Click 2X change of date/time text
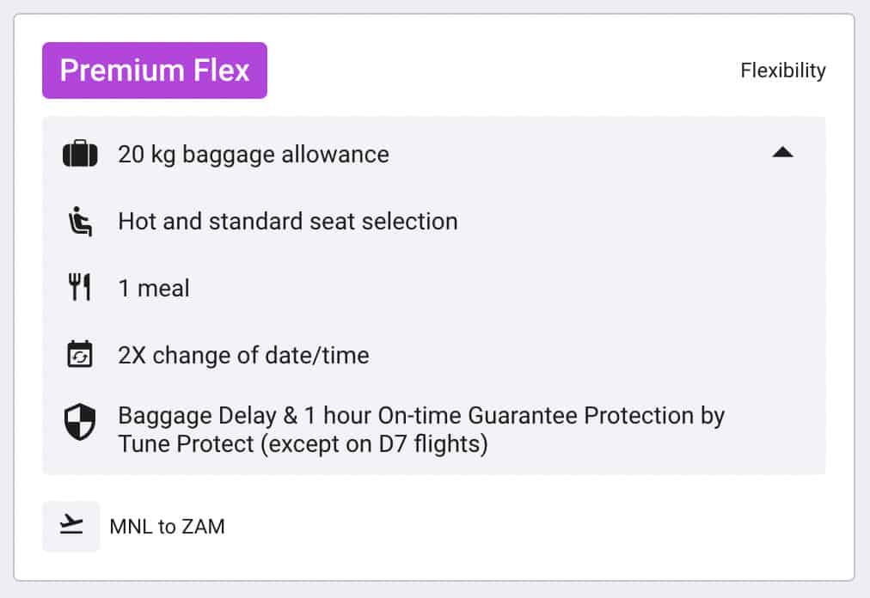Image resolution: width=870 pixels, height=598 pixels. coord(243,355)
